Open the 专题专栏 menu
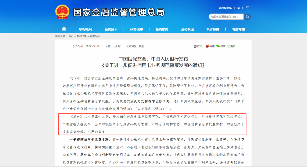 point(238,29)
